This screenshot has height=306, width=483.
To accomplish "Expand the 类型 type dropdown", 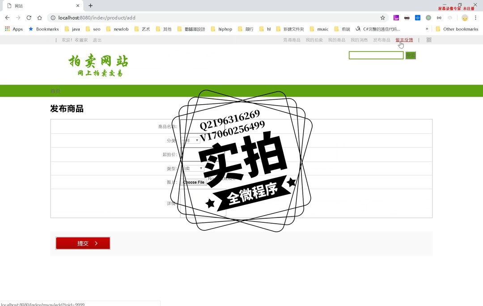I will pos(192,168).
